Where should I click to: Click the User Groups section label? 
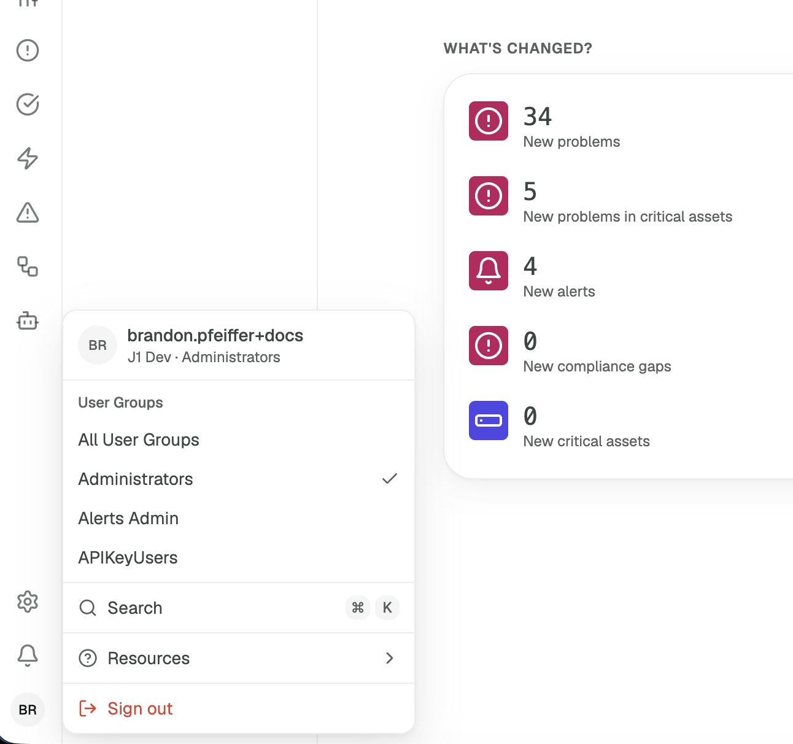[x=121, y=403]
